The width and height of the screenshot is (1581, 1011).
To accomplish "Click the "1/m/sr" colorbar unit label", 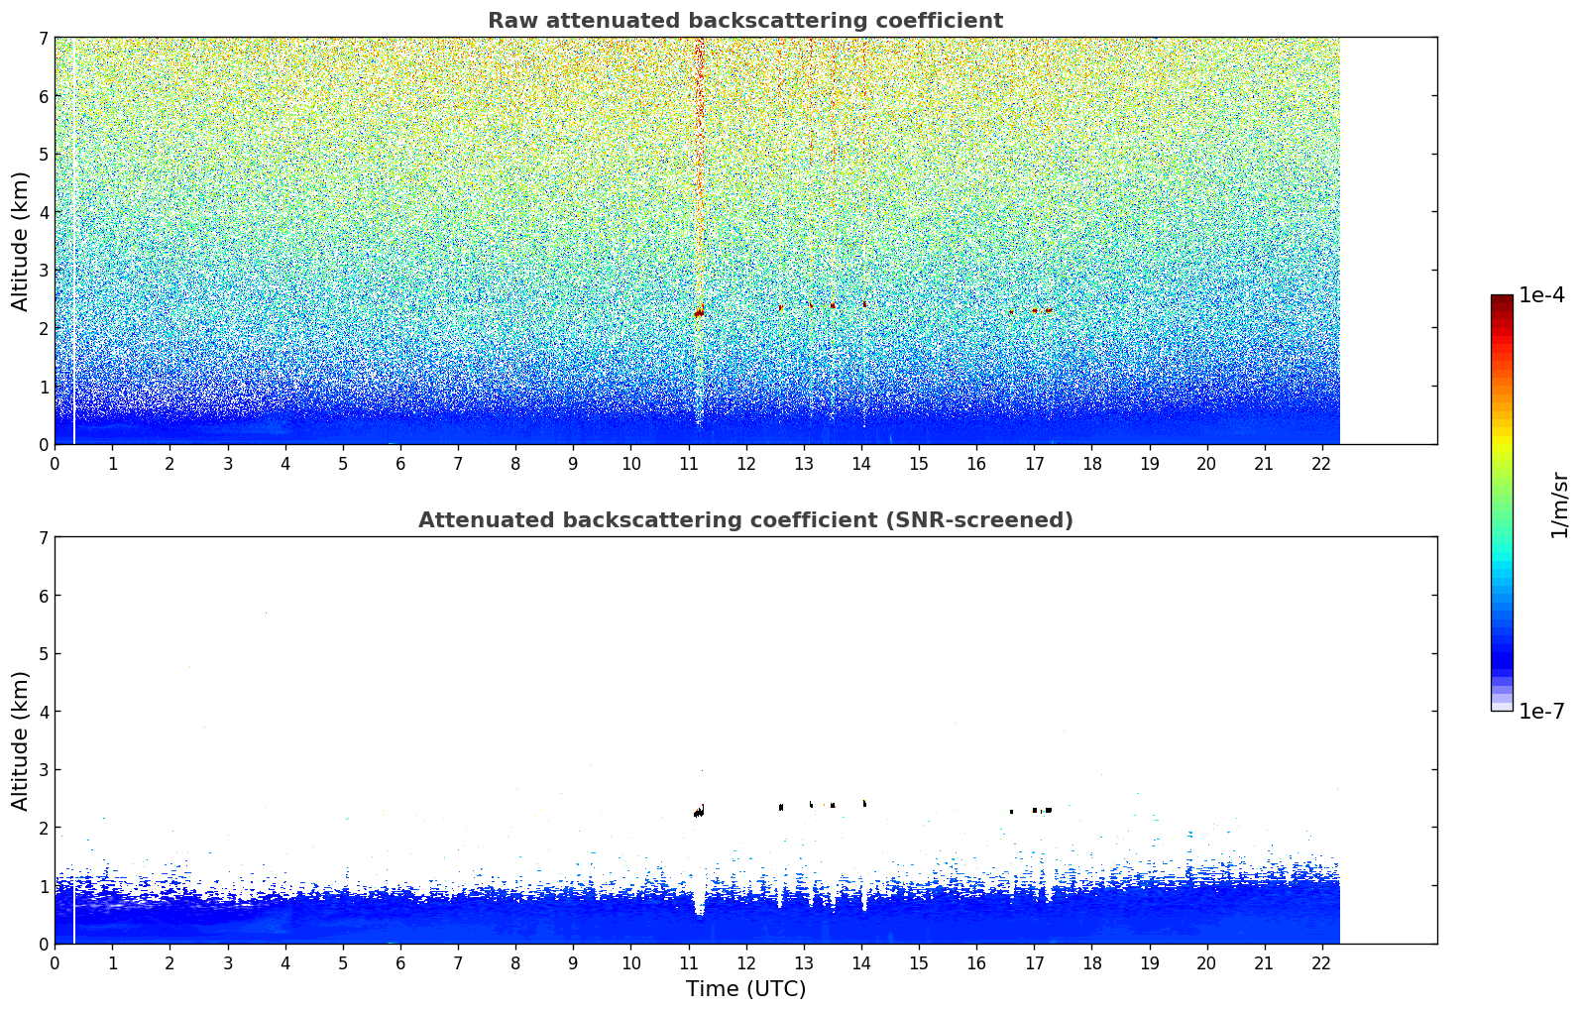I will (1559, 505).
